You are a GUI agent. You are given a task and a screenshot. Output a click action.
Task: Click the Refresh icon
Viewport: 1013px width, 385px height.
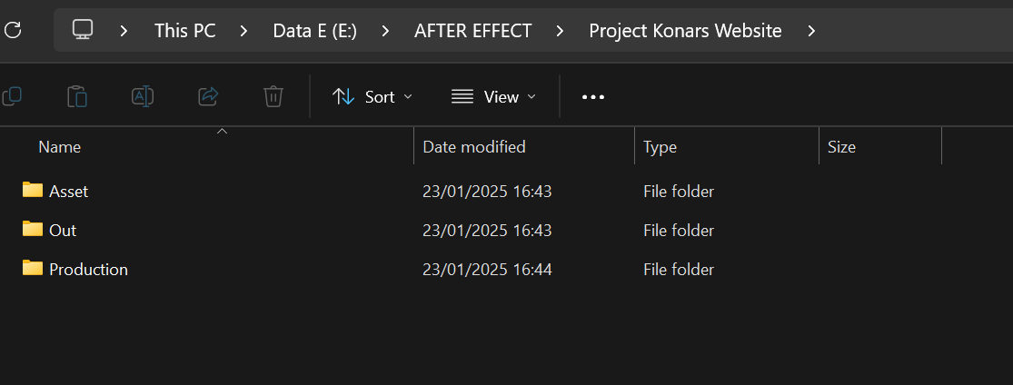(x=13, y=30)
